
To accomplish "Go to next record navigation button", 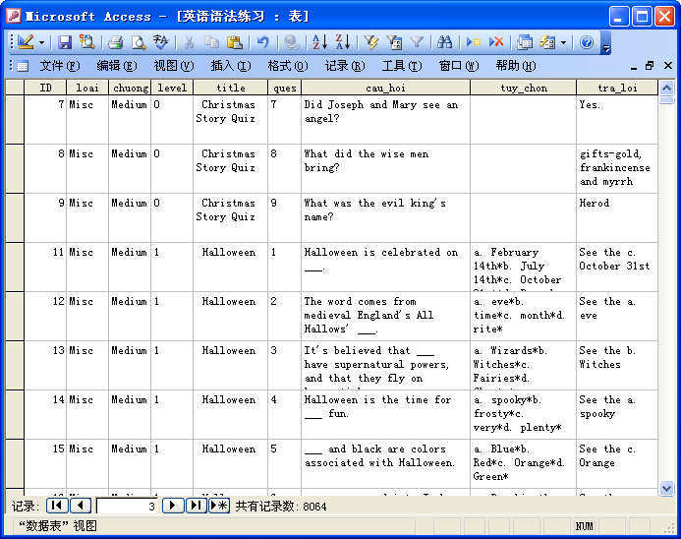I will [172, 506].
